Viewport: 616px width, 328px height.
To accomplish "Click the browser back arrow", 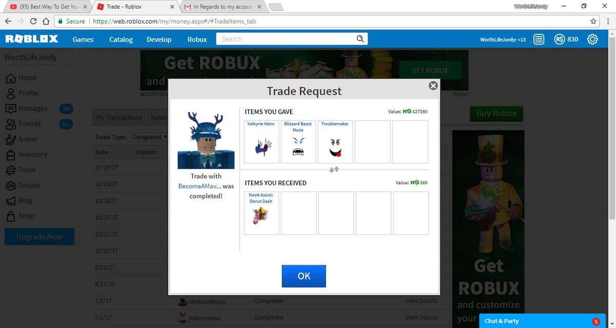I will (x=8, y=22).
